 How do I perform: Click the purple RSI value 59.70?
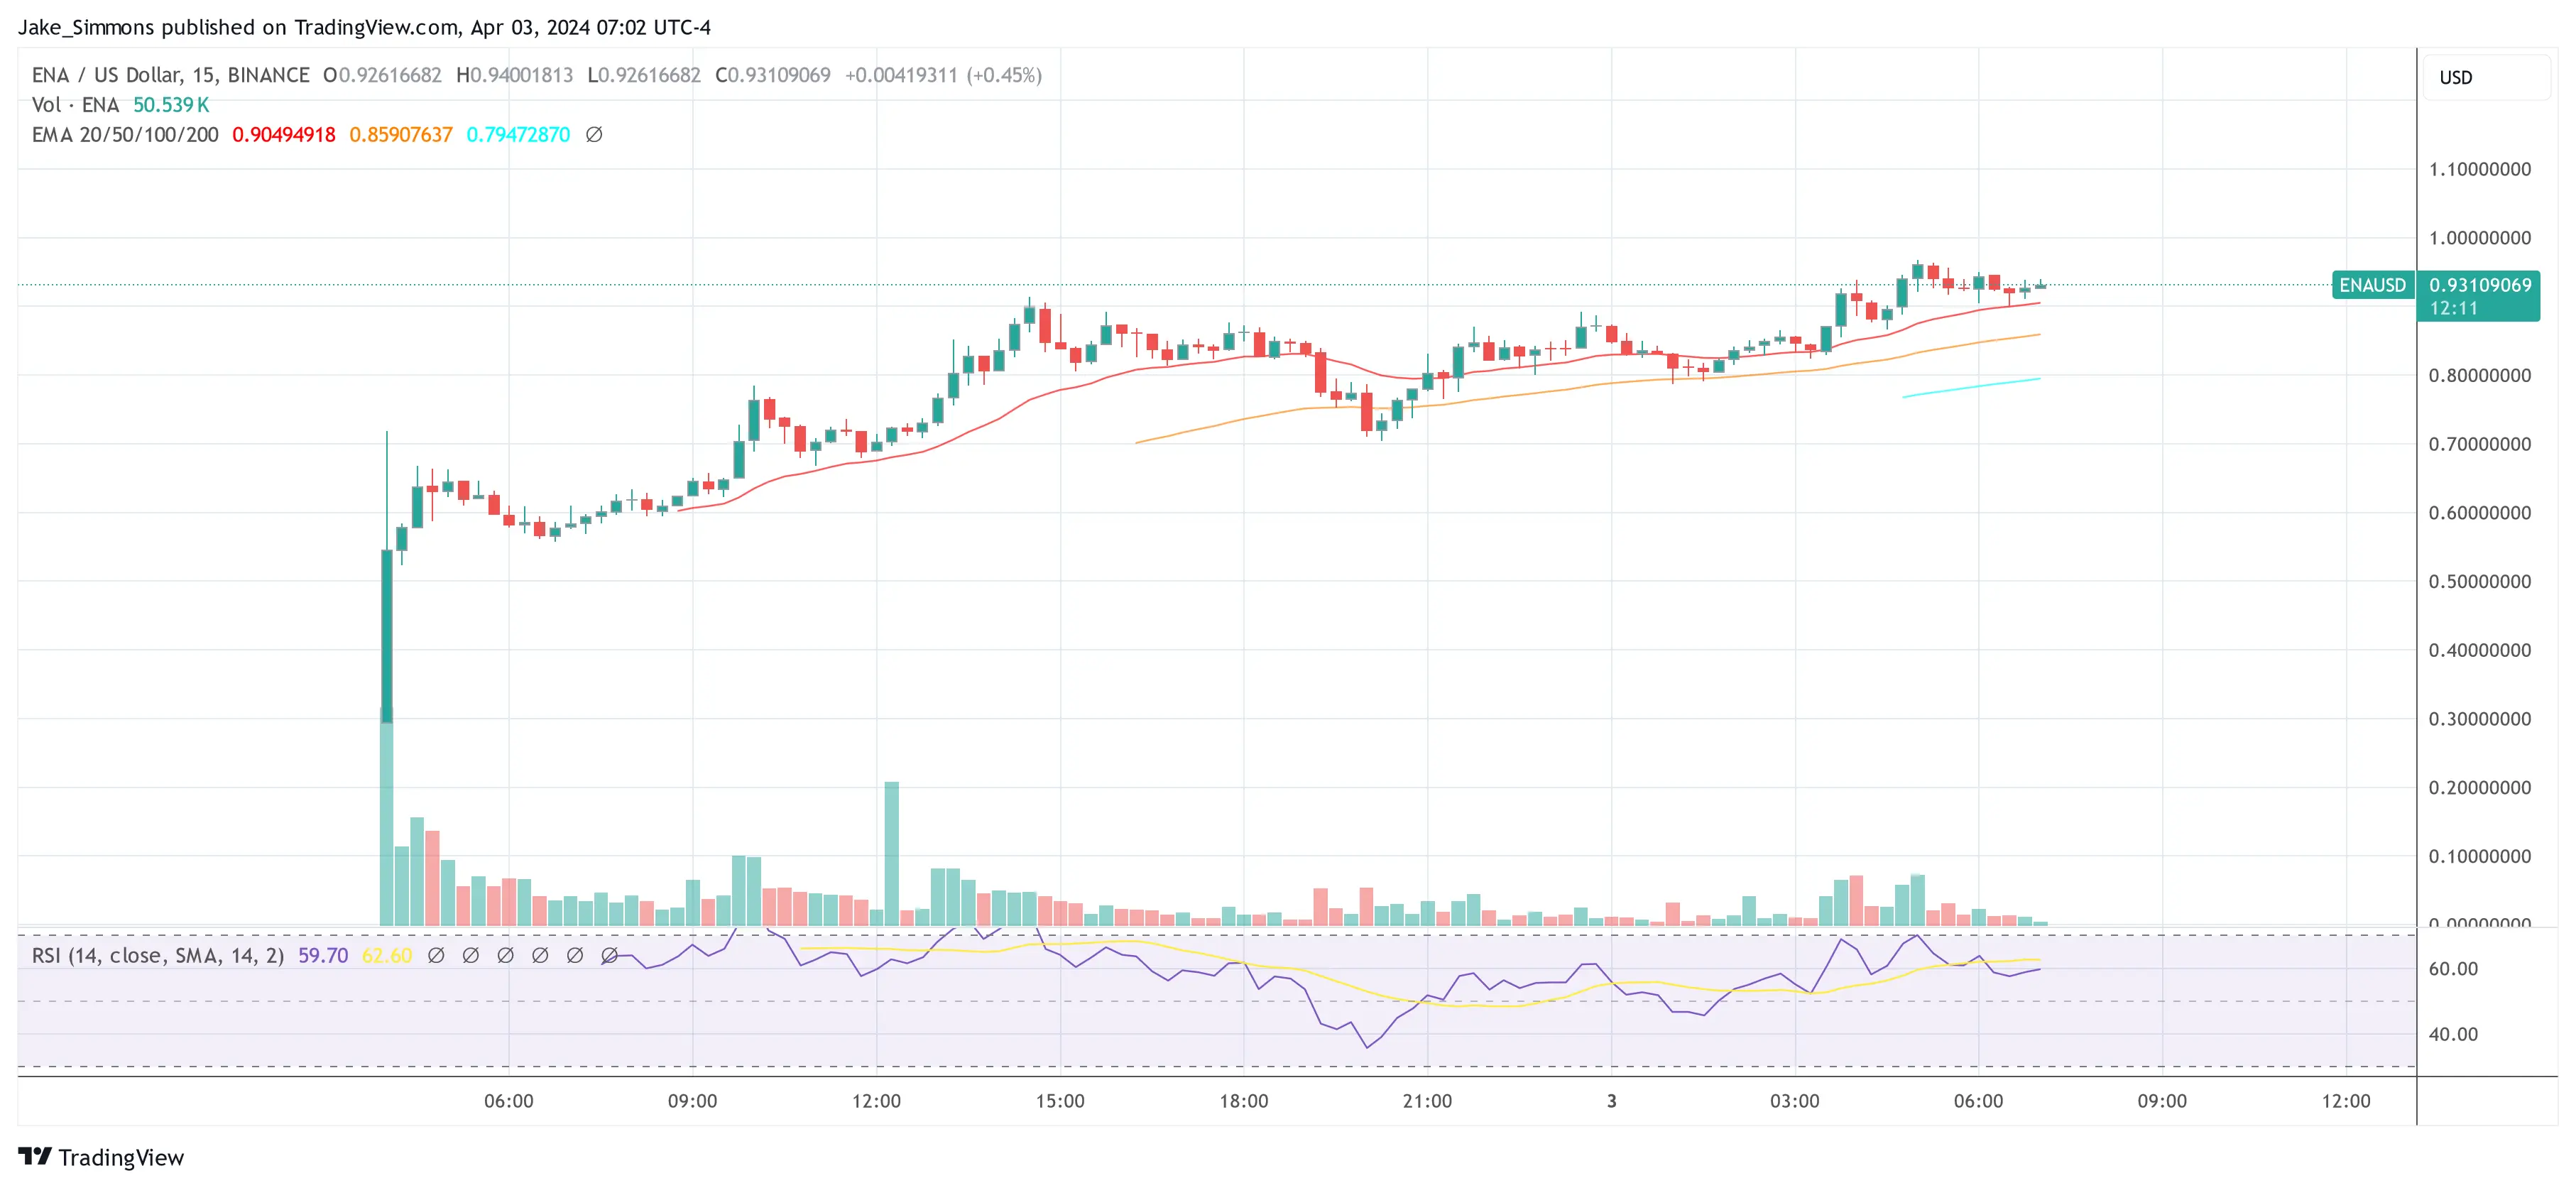(323, 955)
